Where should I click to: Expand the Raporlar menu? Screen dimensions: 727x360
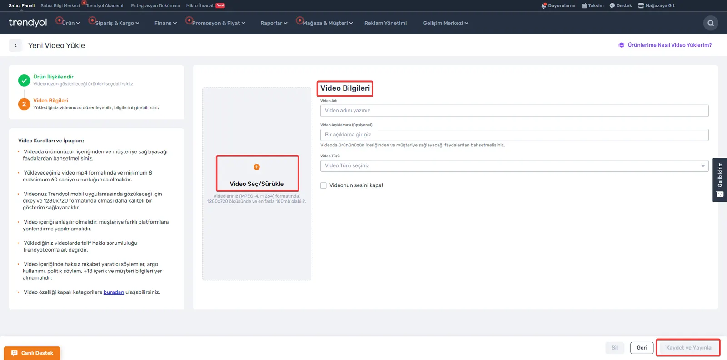pyautogui.click(x=274, y=23)
